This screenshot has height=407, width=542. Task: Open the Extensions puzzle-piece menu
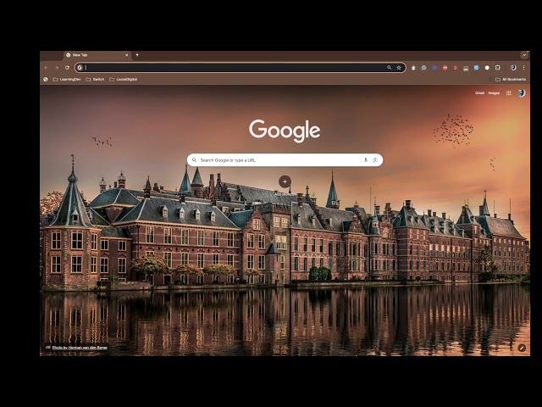pos(498,68)
